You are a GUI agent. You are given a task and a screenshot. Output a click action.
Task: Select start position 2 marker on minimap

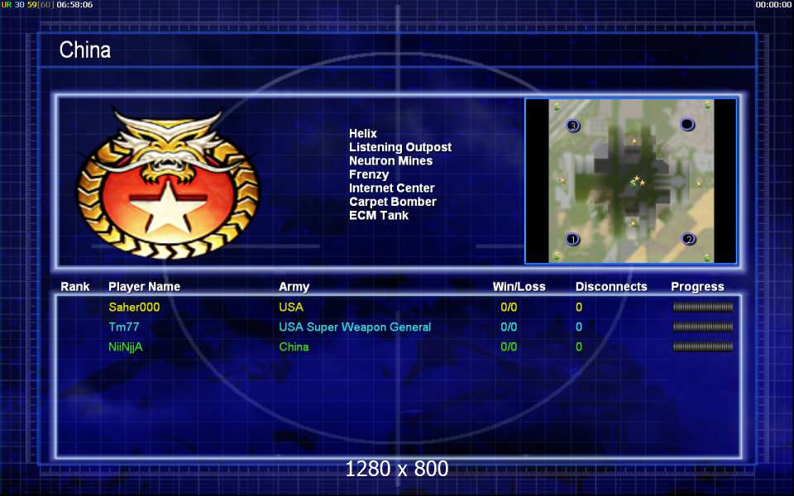687,239
